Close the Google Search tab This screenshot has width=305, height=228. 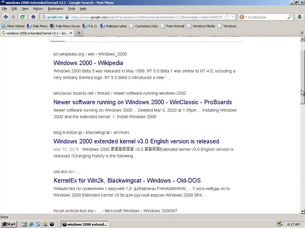coord(71,33)
